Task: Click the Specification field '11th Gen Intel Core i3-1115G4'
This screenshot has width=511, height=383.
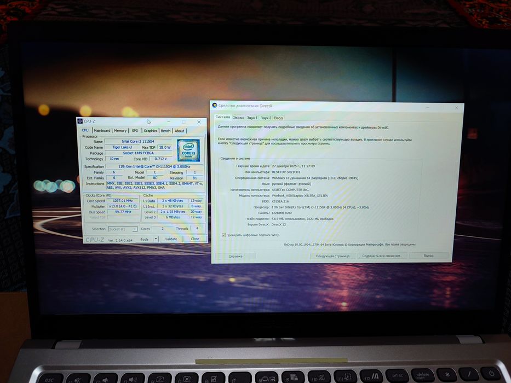Action: click(154, 166)
